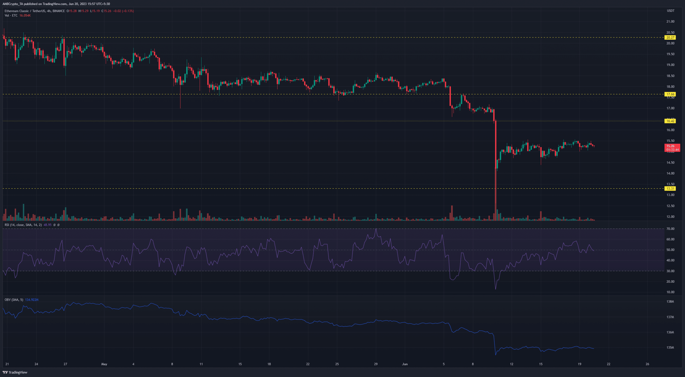Click the -0.02 (-0.13%) change value
Image resolution: width=685 pixels, height=377 pixels.
pyautogui.click(x=123, y=11)
